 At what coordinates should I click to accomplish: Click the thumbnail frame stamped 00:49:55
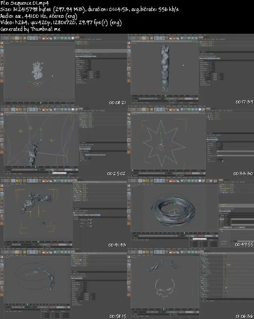(x=190, y=212)
